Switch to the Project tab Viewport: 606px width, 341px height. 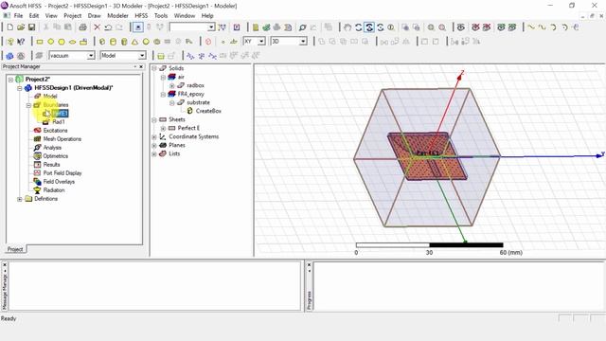[15, 249]
